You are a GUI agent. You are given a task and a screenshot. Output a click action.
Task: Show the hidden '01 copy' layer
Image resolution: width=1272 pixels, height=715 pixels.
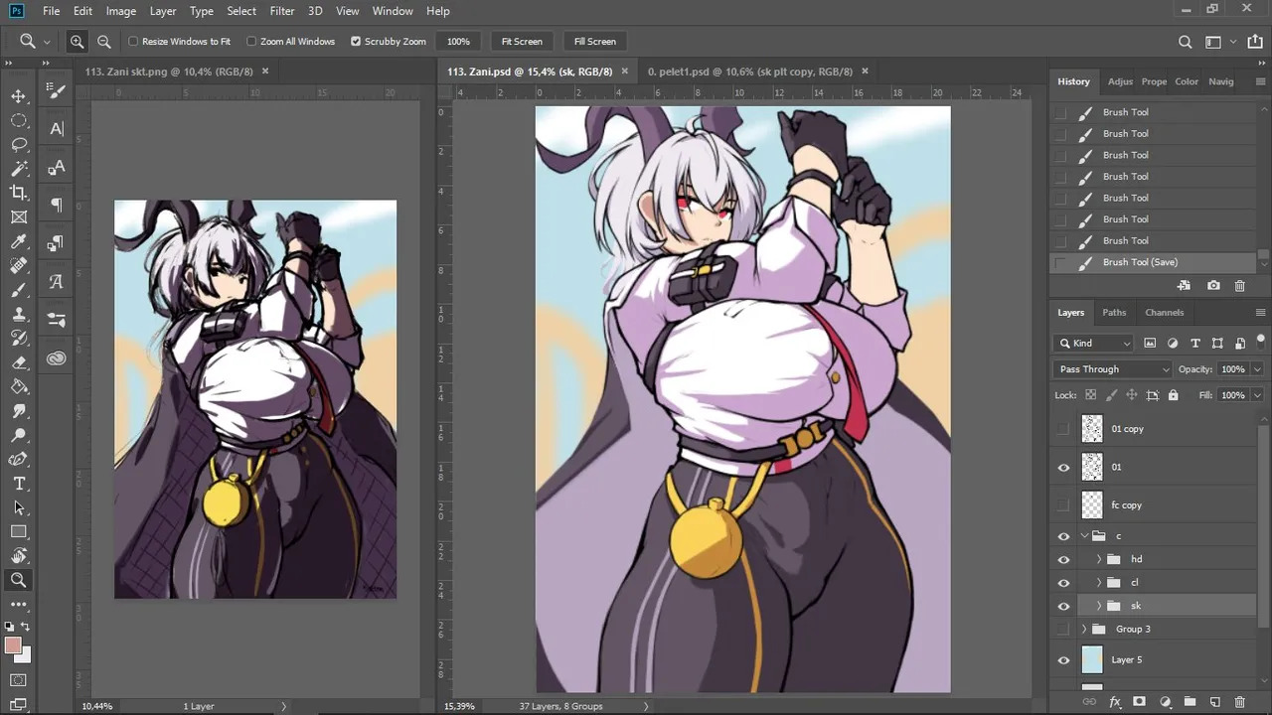coord(1063,429)
